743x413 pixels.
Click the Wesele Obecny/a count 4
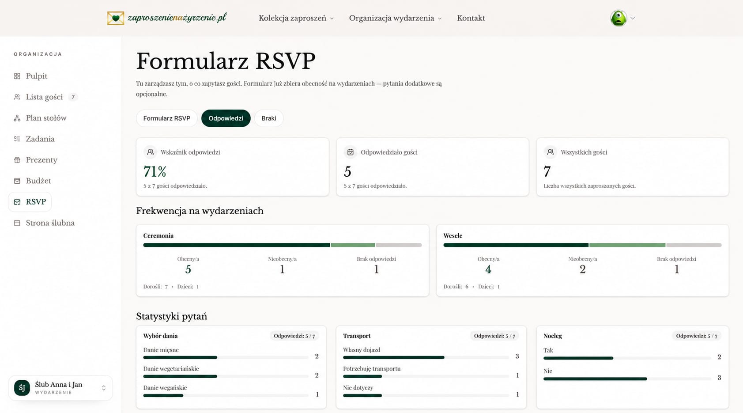488,269
